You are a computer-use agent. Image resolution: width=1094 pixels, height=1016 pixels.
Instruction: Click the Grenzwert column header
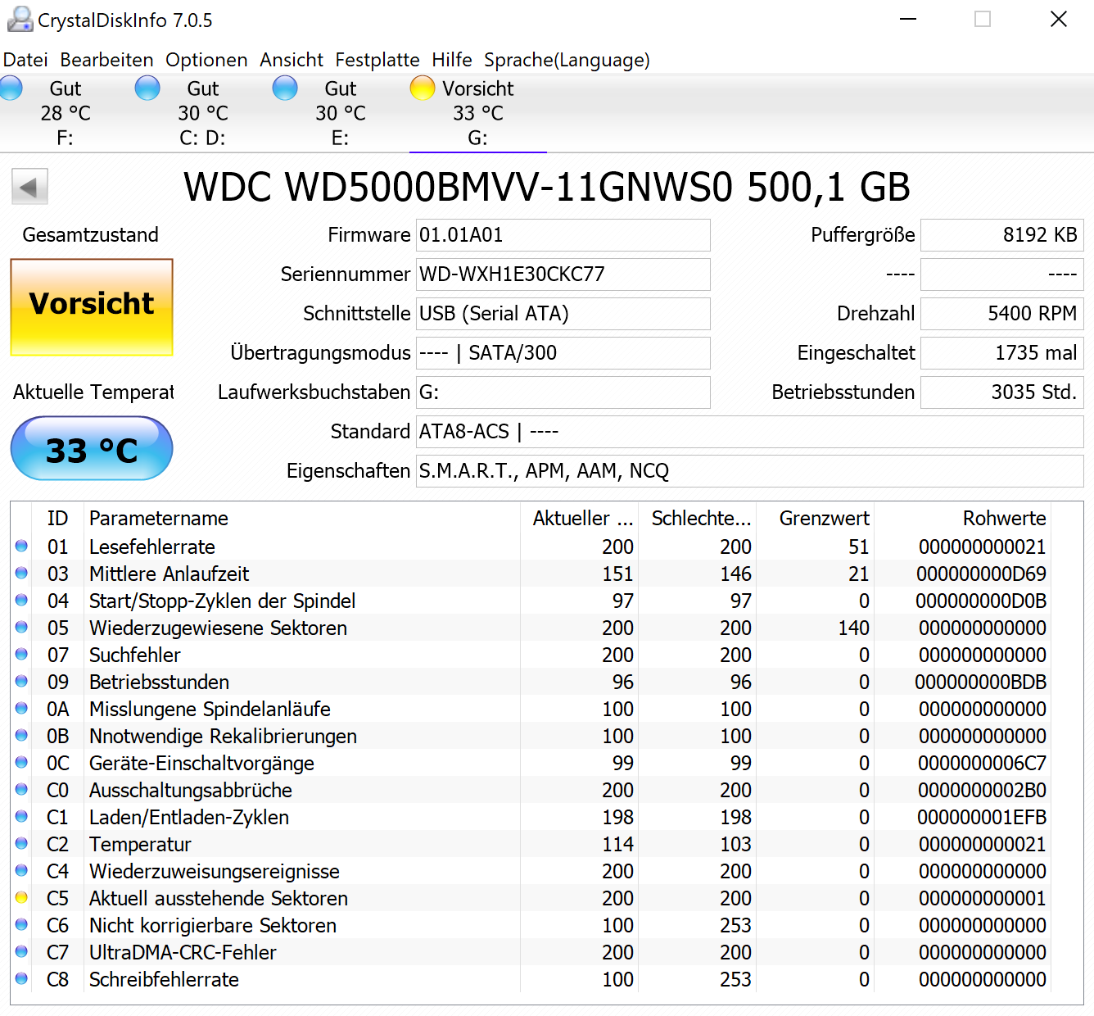[x=816, y=518]
